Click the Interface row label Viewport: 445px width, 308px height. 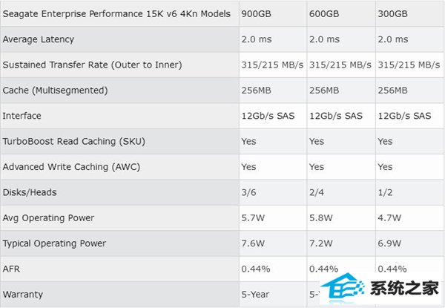[x=22, y=116]
